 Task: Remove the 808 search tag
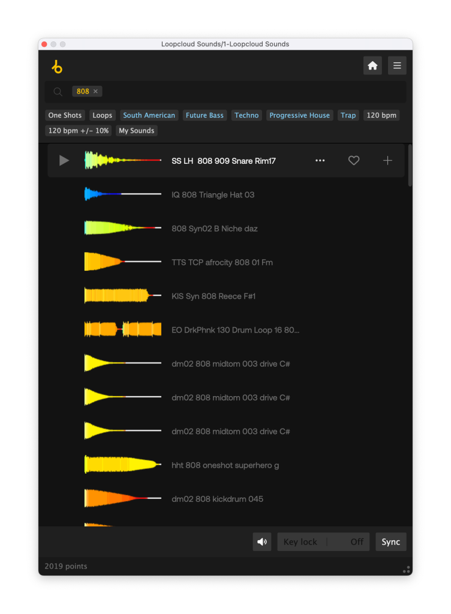tap(95, 92)
